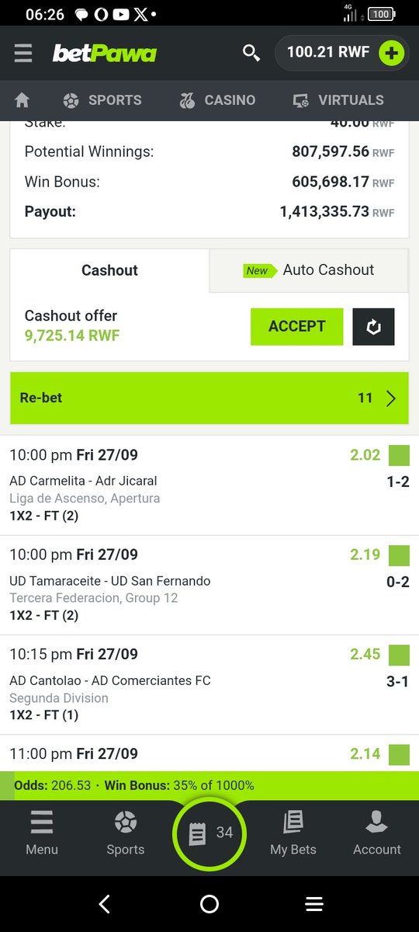Open the hamburger menu in the header

[x=23, y=53]
